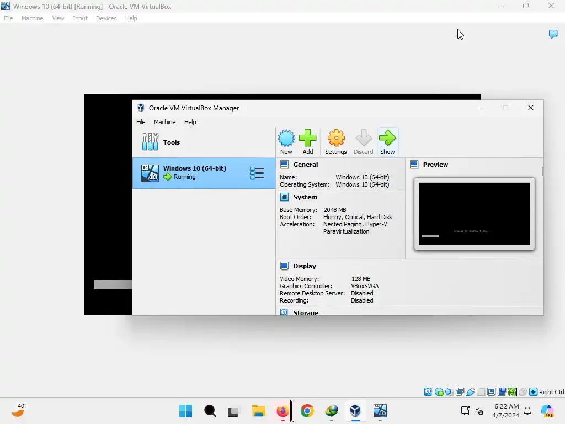The image size is (565, 424).
Task: Click the host key capture arrow icon
Action: click(x=534, y=392)
